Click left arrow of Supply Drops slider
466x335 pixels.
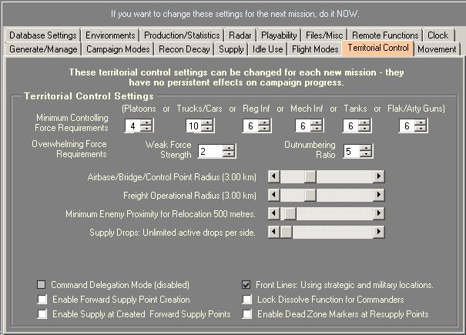tap(273, 232)
